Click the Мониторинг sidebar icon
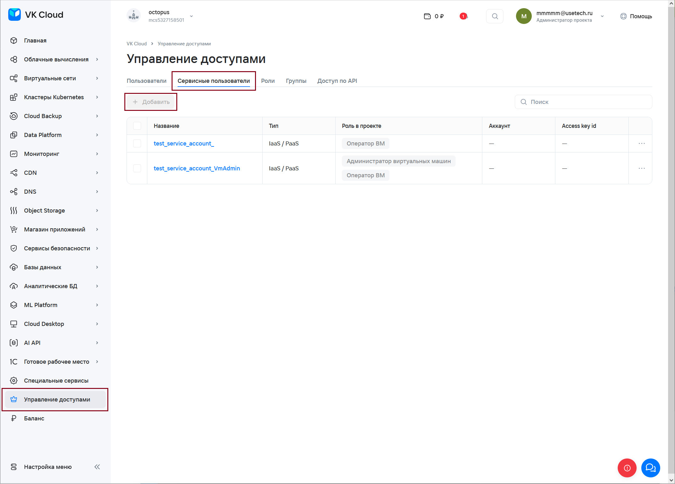Image resolution: width=675 pixels, height=484 pixels. [x=14, y=154]
